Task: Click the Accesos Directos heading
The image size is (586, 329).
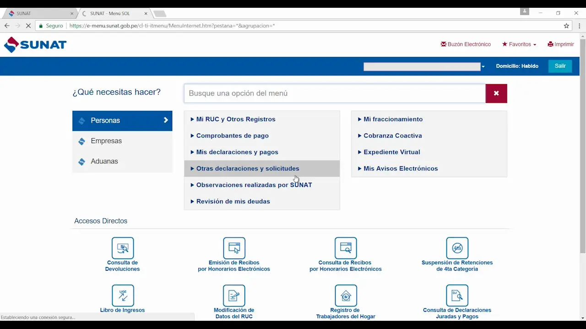Action: (101, 221)
